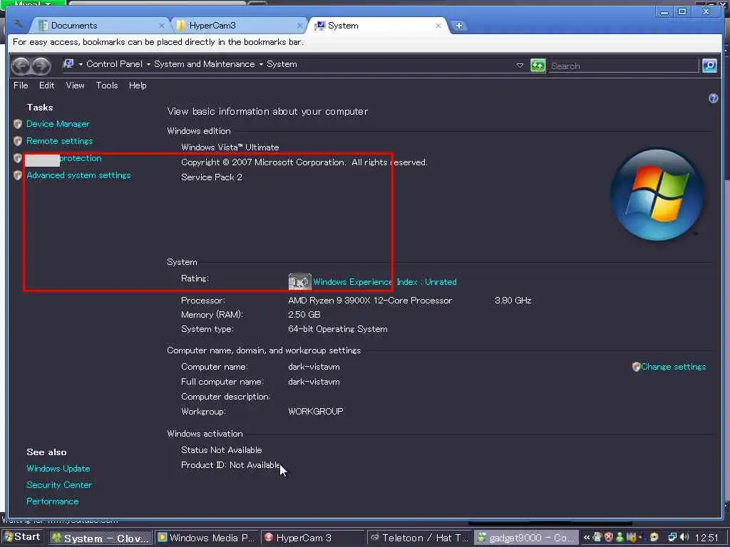Click red security alert tray icon
Screen dimensions: 730x547
pyautogui.click(x=608, y=538)
